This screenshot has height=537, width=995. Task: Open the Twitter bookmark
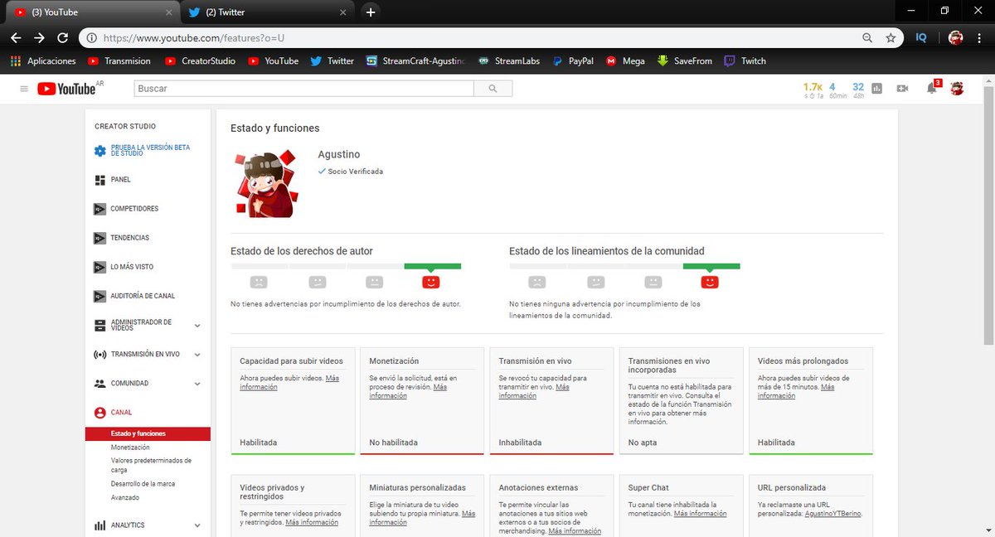332,60
